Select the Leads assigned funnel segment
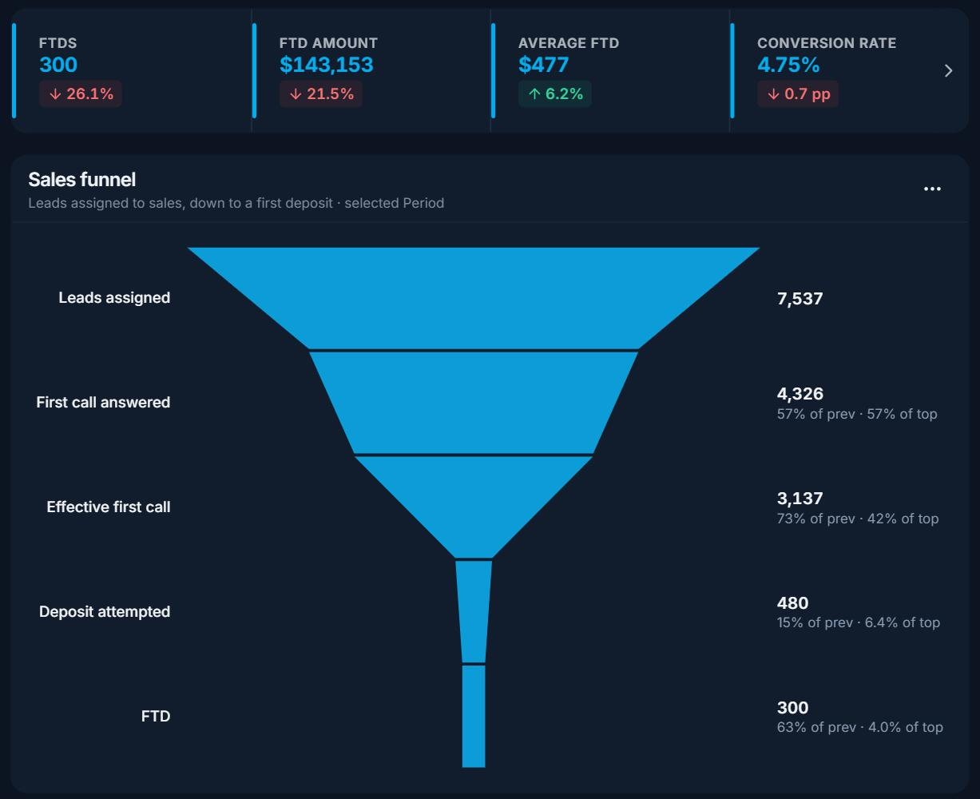 tap(474, 298)
